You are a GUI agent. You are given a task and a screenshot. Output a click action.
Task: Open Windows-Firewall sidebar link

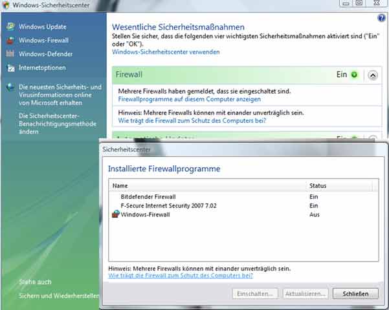[43, 40]
